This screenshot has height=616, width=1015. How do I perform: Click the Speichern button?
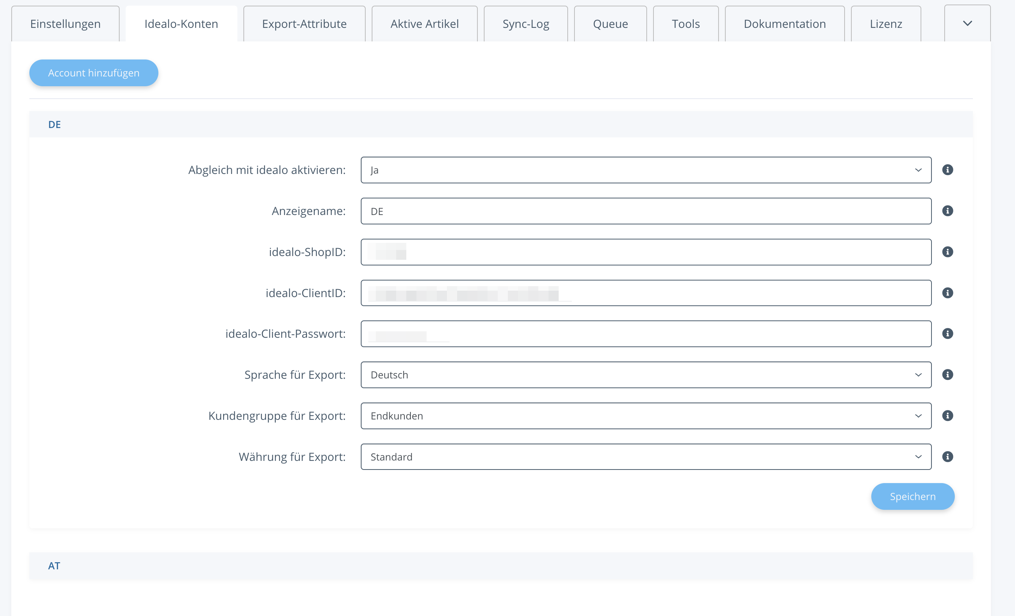pos(913,496)
